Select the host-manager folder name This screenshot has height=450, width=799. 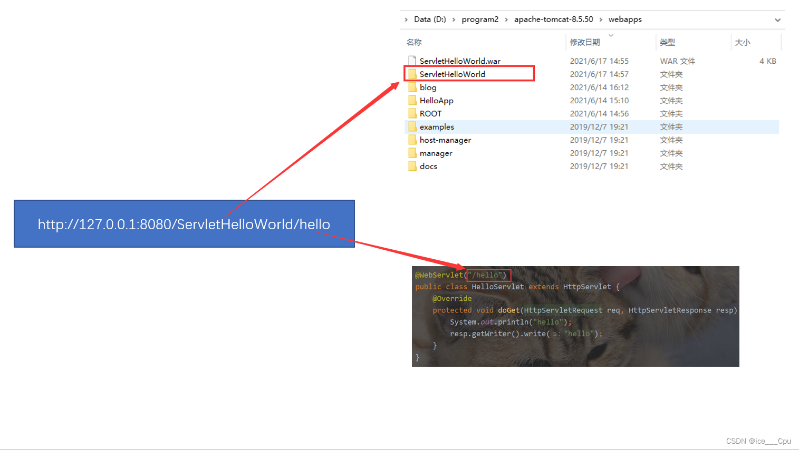(446, 140)
